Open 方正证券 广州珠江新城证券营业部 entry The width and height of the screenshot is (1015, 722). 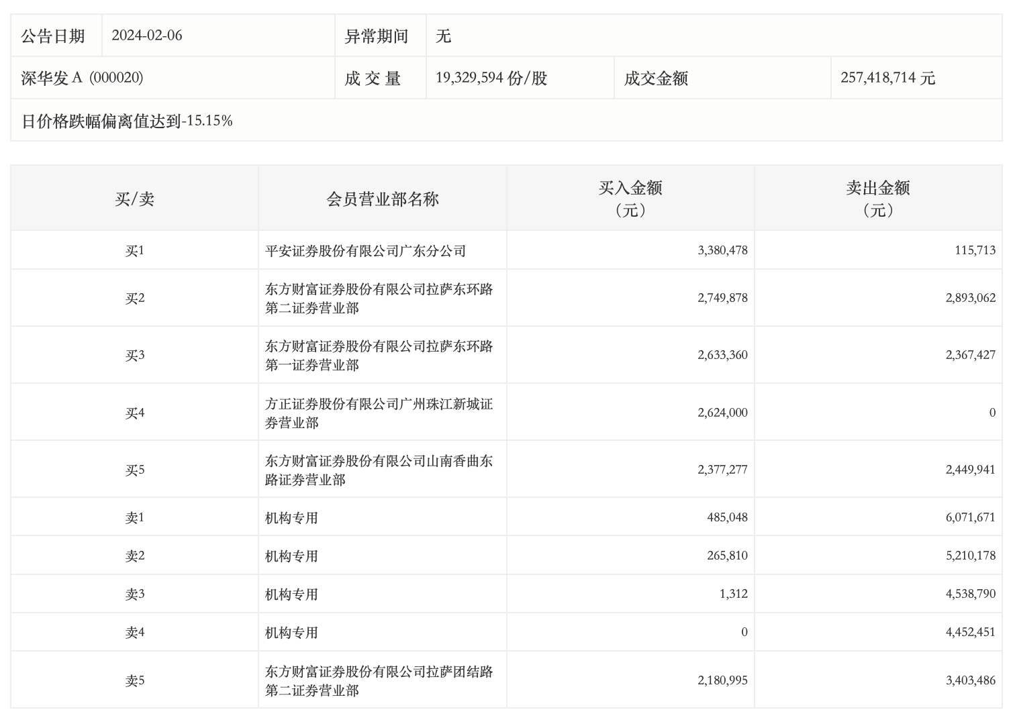point(379,413)
